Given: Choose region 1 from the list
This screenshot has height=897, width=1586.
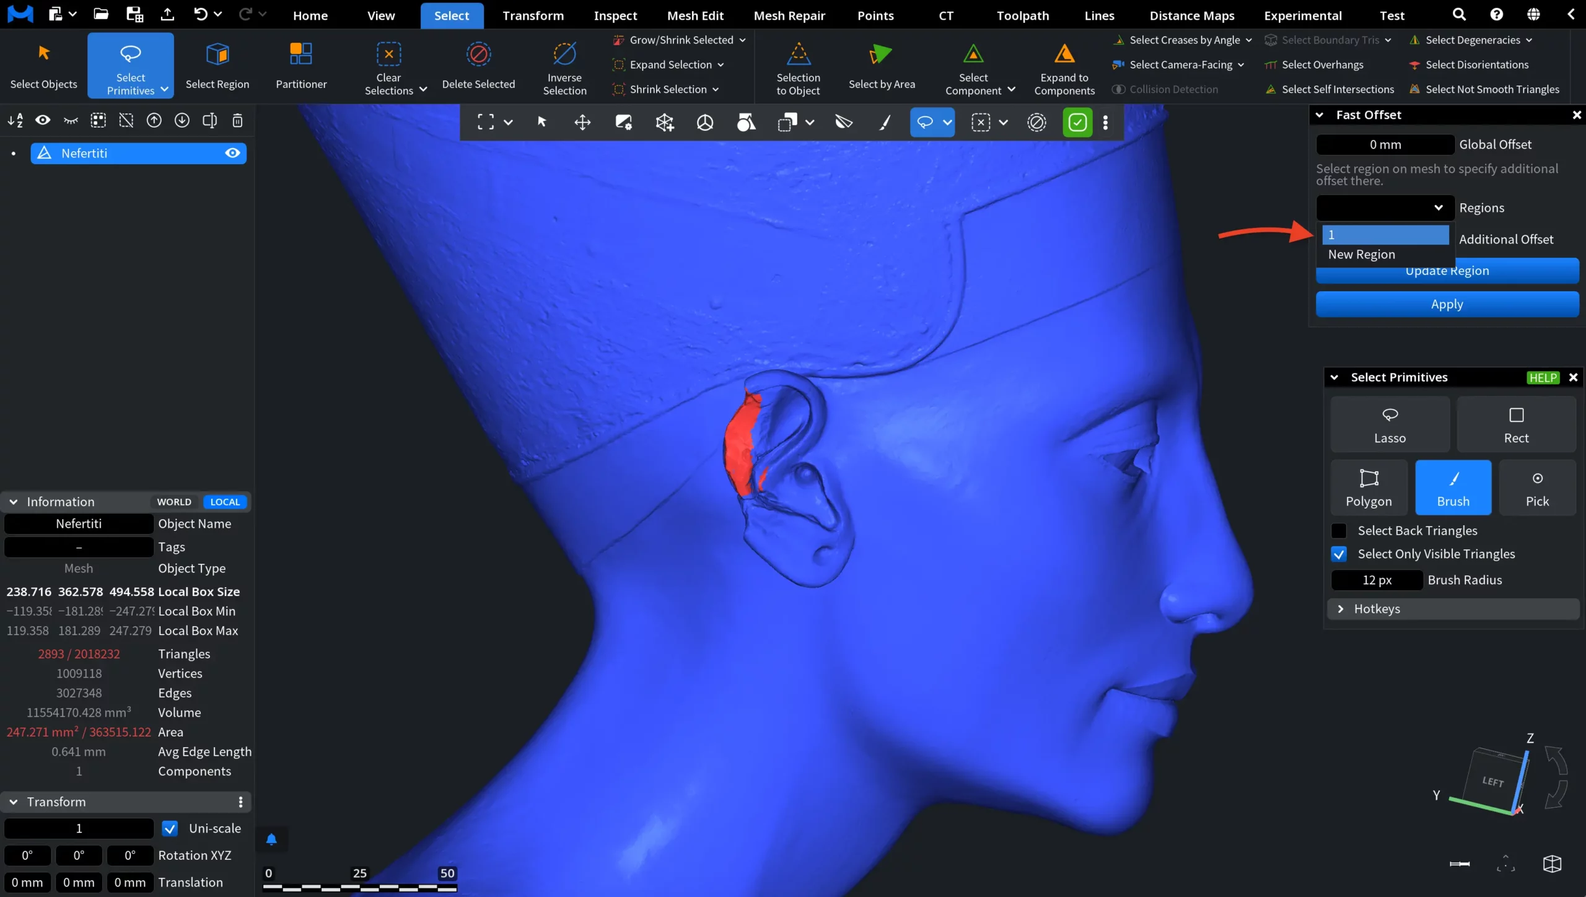Looking at the screenshot, I should coord(1385,235).
